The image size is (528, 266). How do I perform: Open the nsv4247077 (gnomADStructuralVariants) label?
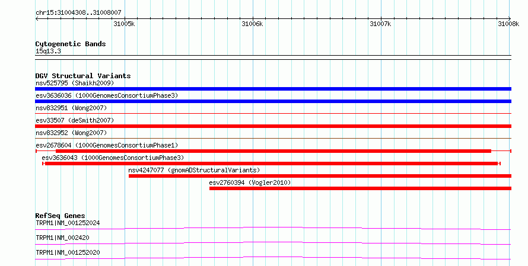[x=194, y=170]
